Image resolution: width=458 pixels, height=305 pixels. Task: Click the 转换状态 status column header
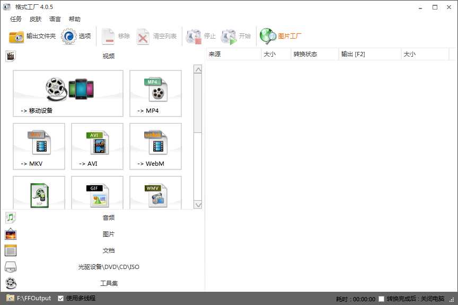[x=314, y=55]
